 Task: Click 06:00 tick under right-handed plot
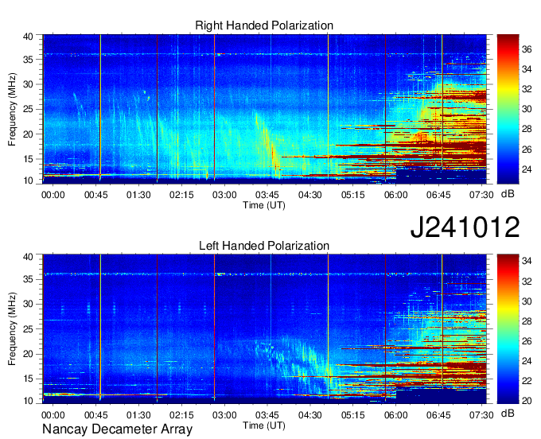click(x=395, y=195)
